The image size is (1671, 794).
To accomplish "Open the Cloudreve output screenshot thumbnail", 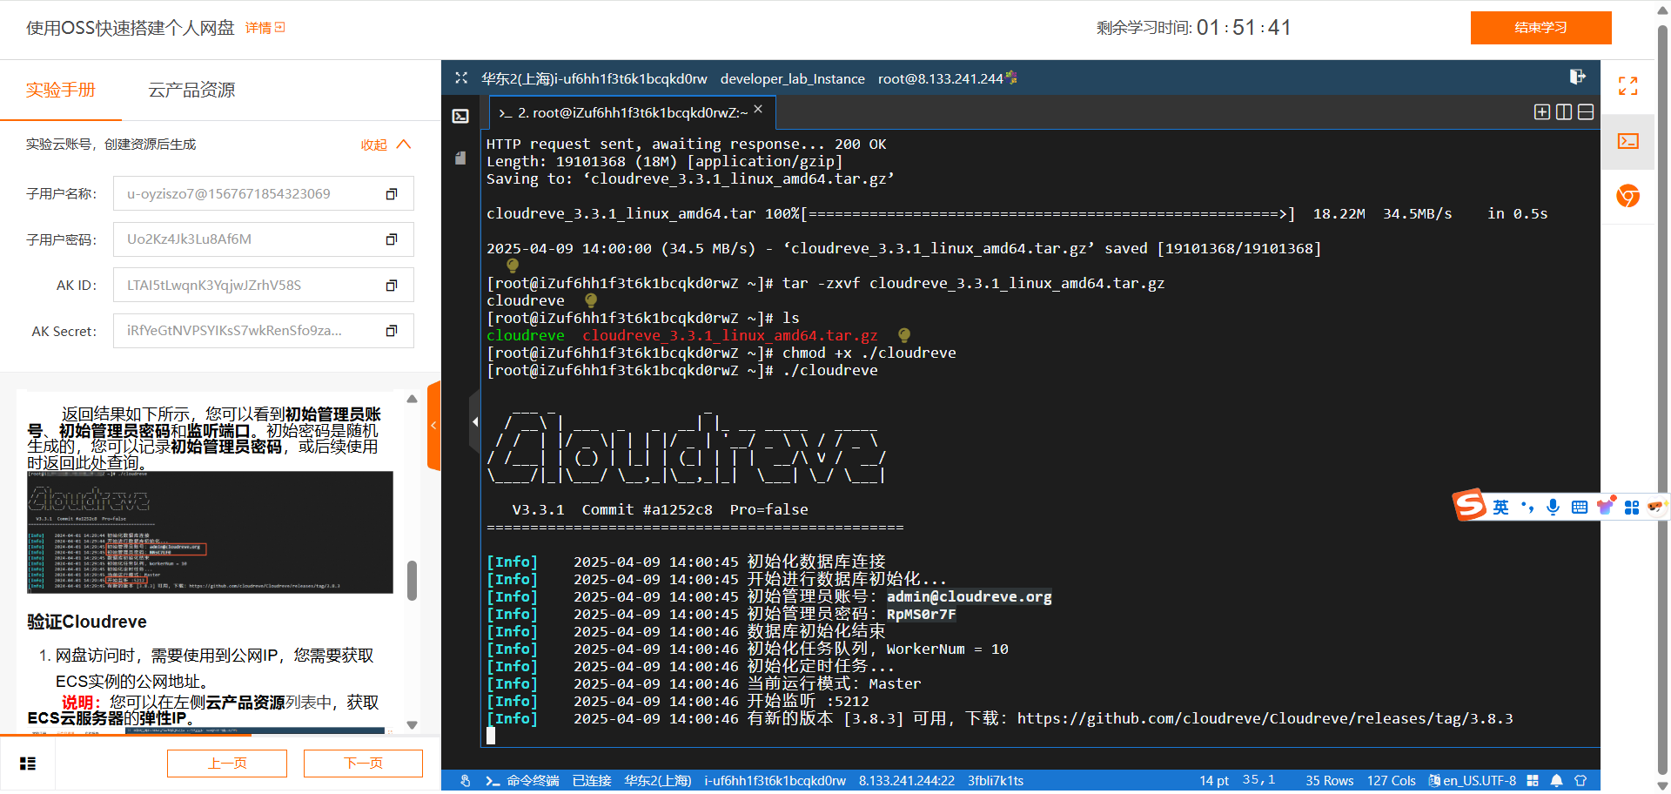I will (x=210, y=533).
